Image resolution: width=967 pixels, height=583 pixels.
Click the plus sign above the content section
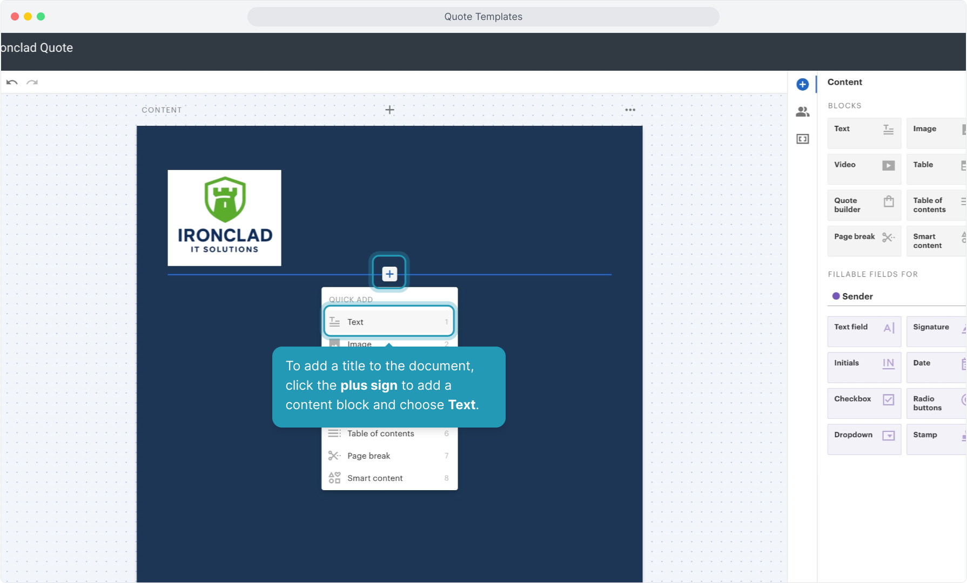(x=390, y=110)
